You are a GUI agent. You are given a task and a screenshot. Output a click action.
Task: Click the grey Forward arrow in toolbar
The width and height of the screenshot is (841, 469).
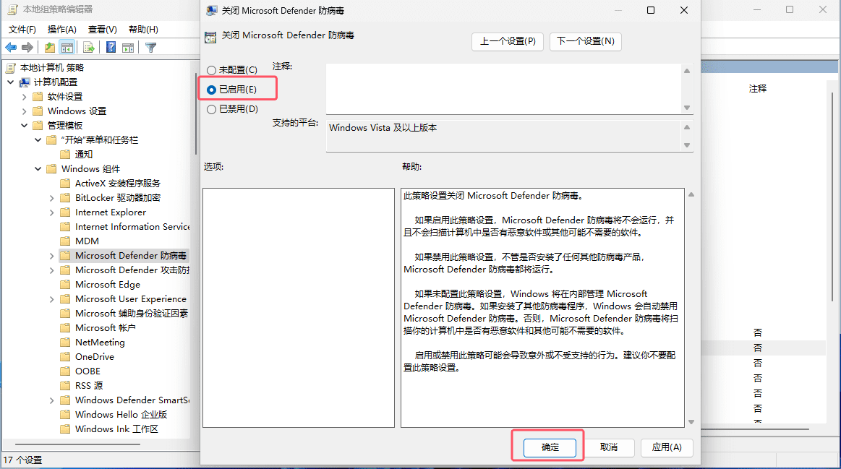pos(27,48)
